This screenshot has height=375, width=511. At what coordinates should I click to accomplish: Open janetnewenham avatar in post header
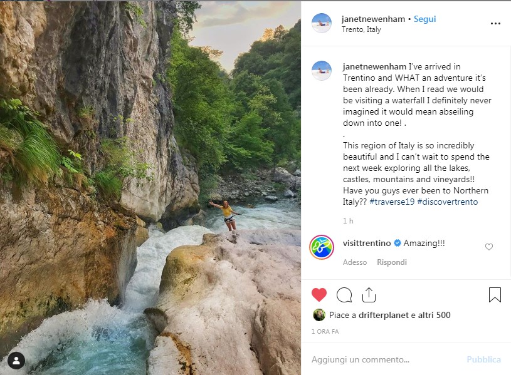click(x=322, y=23)
